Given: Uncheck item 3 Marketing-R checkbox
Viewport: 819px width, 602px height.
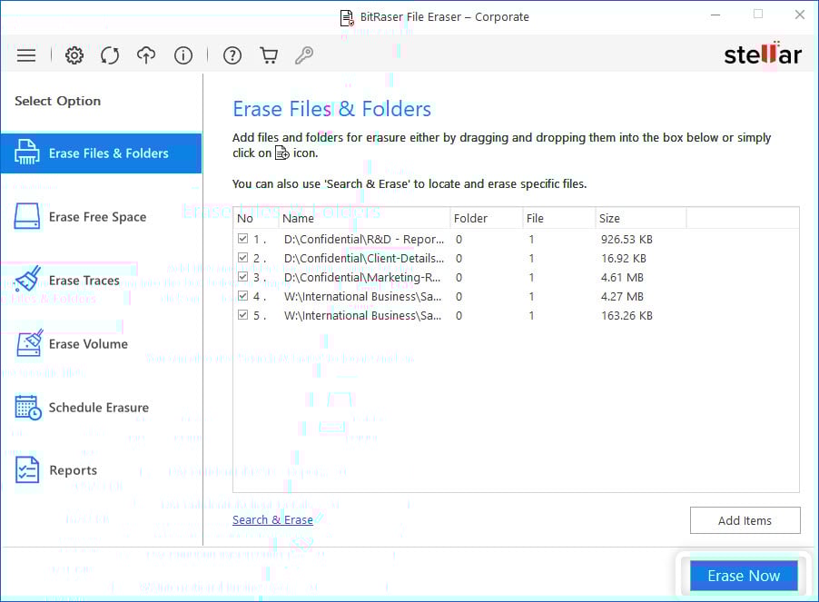Looking at the screenshot, I should 242,277.
